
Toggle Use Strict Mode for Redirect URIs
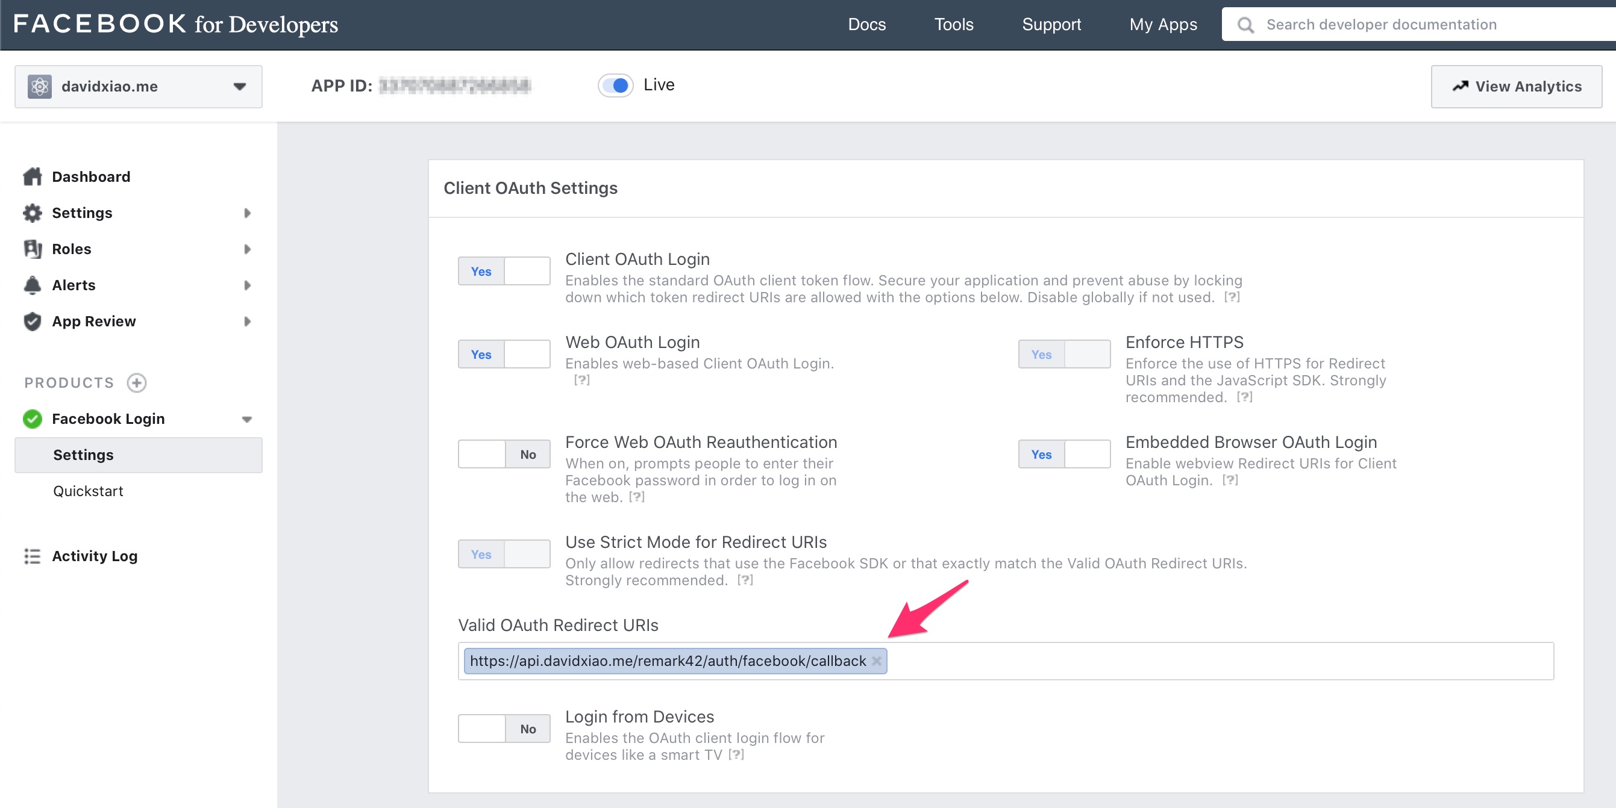[504, 554]
